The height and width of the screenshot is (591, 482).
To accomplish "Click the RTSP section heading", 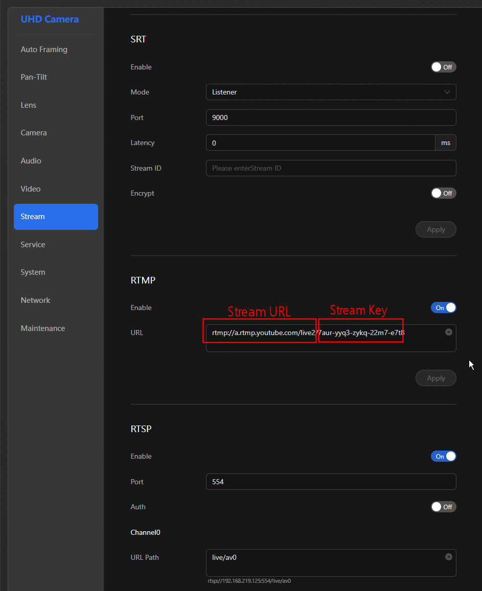I will (141, 429).
